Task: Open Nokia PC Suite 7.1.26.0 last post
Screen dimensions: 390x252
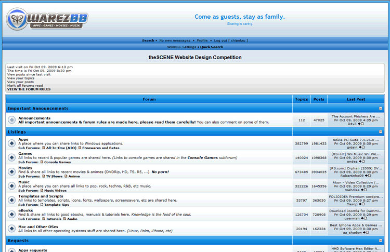Action: [356, 140]
